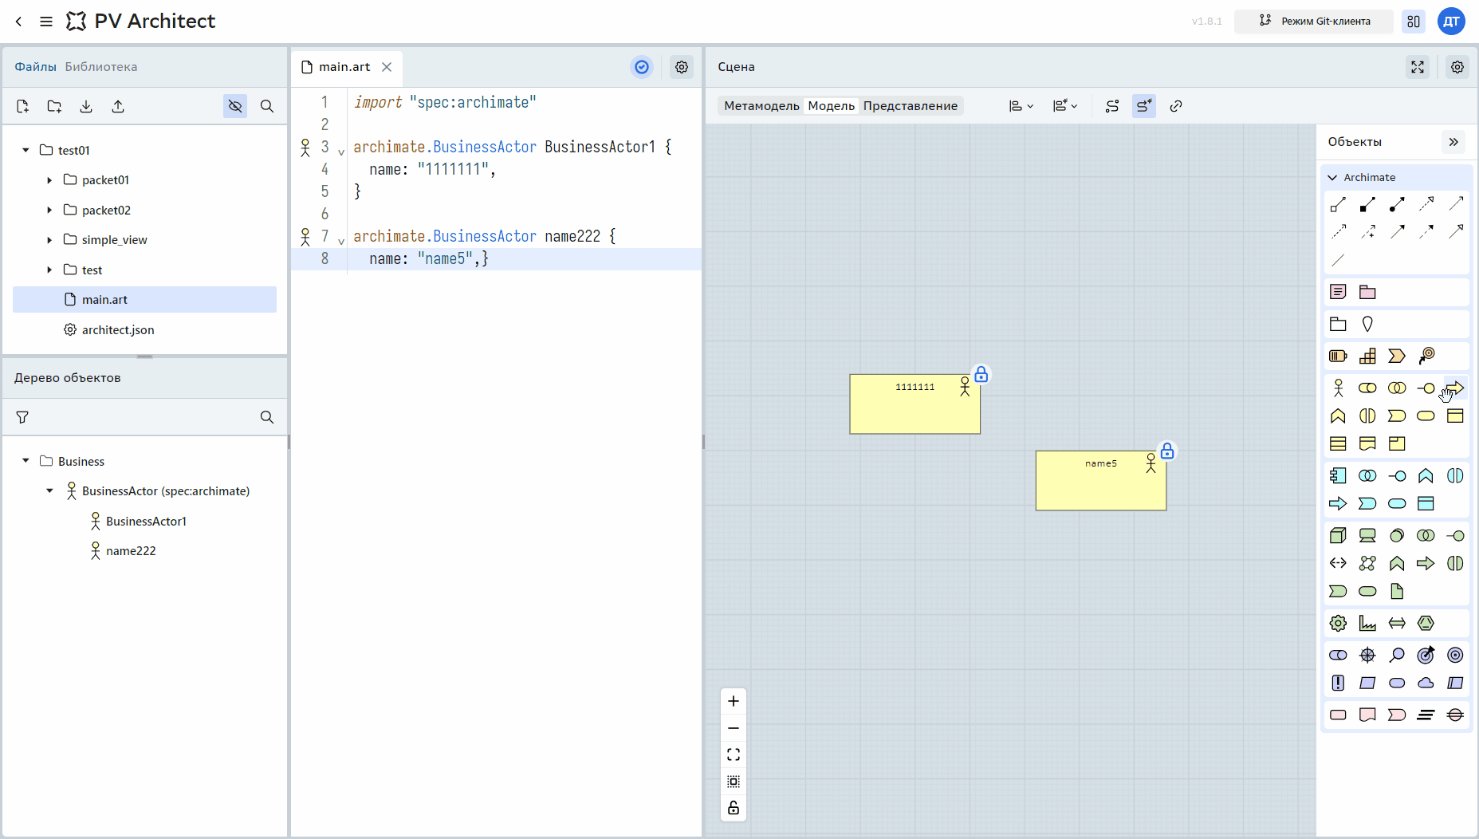Screen dimensions: 1479x839
Task: Click the Режим Git-клиента button
Action: click(x=1314, y=22)
